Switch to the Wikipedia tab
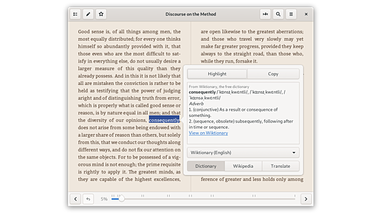 [x=243, y=166]
